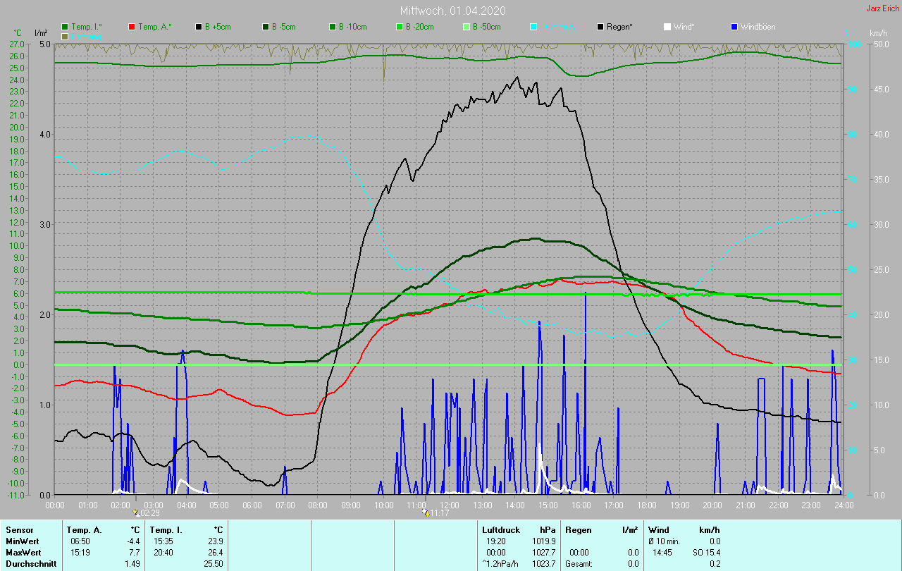Click the Durchschnitt row label
Viewport: 902px width, 571px height.
pos(29,564)
